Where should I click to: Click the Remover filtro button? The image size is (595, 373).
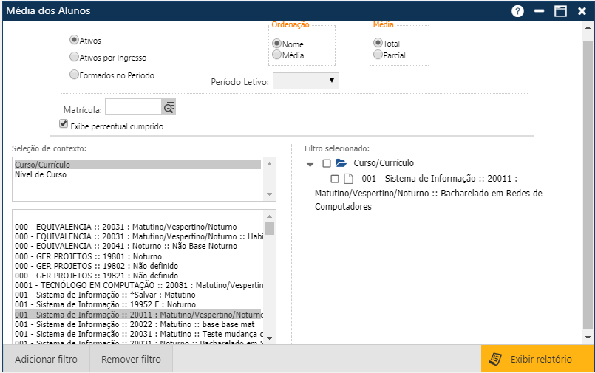131,360
